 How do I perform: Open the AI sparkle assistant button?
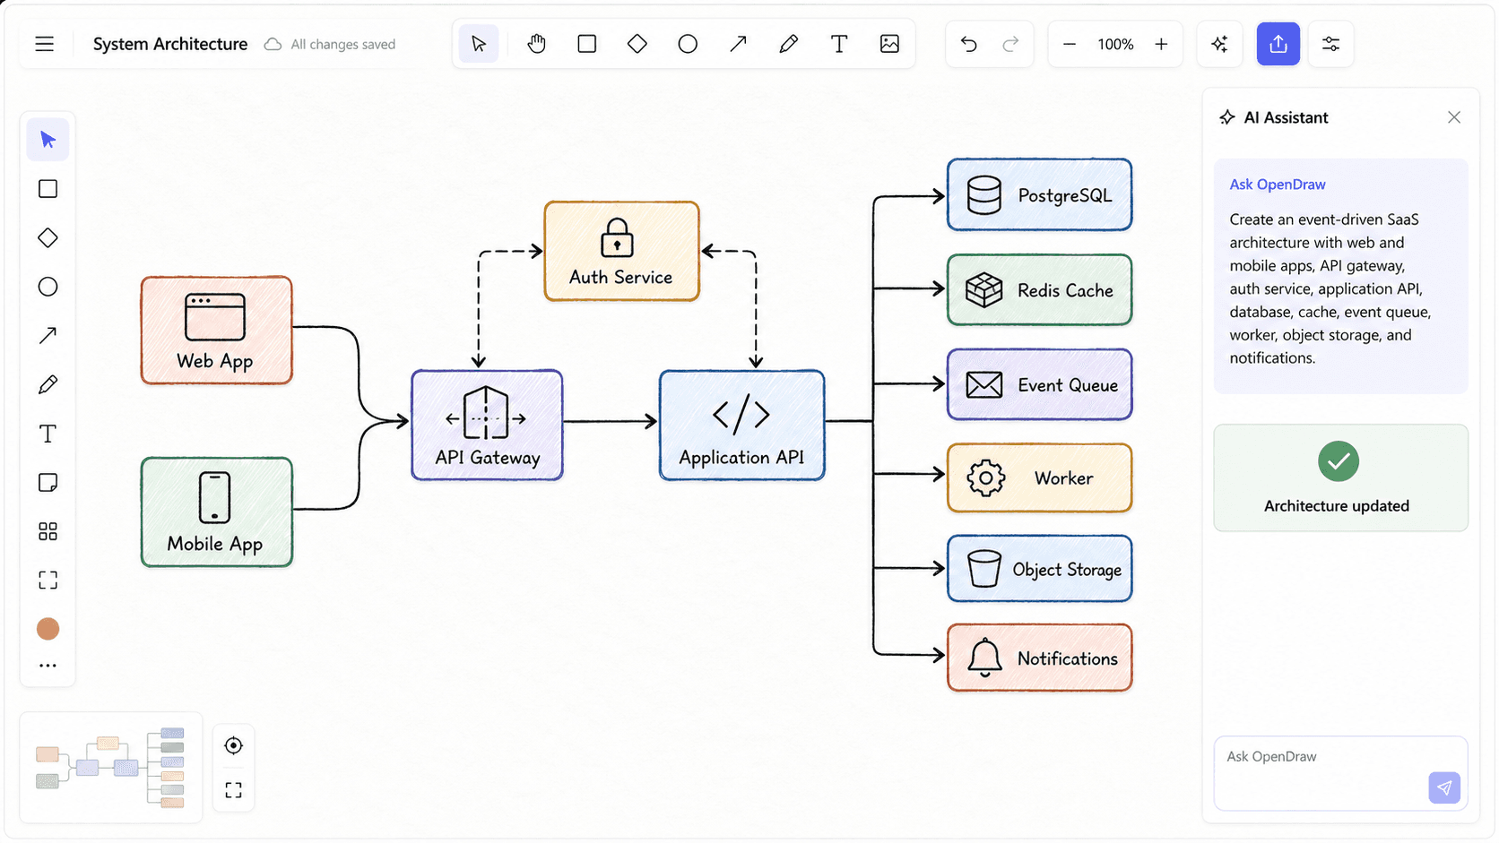click(x=1219, y=44)
